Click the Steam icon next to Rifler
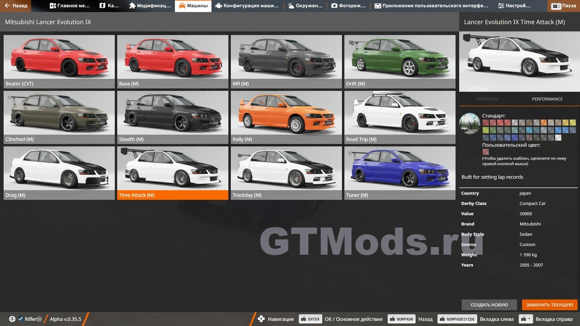The image size is (580, 326). click(21, 319)
